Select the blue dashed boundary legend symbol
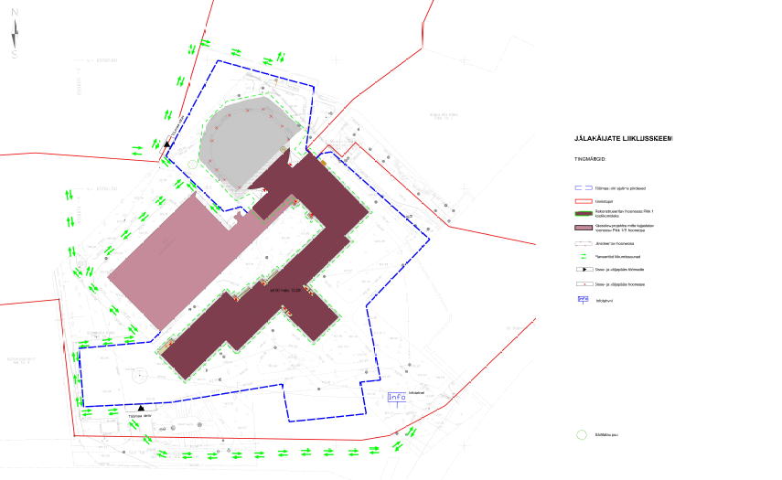 coord(582,187)
